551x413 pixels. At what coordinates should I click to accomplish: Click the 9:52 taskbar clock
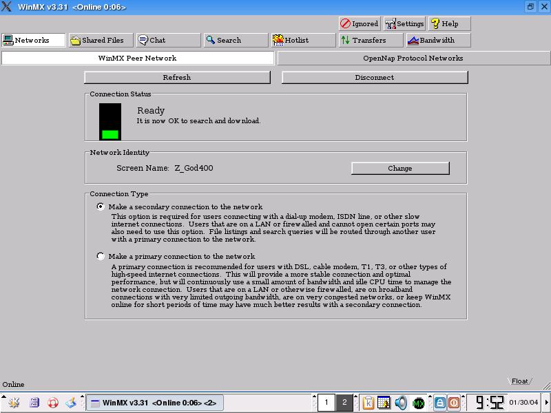(x=490, y=403)
